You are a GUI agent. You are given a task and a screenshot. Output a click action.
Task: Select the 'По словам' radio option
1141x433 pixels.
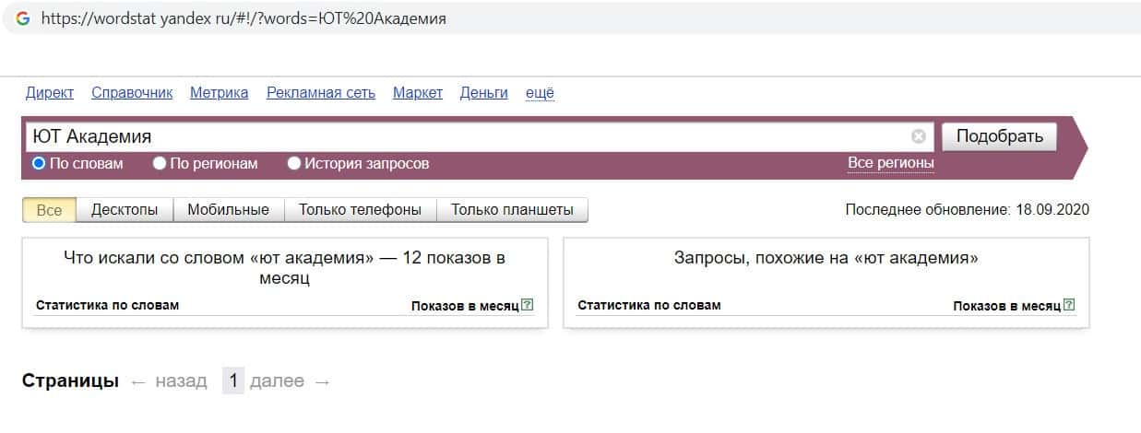(x=39, y=163)
